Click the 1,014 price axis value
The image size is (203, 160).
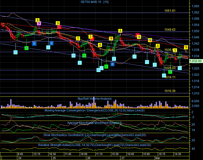pos(195,87)
